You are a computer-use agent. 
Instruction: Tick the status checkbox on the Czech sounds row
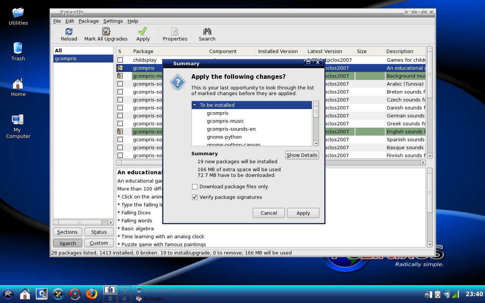pyautogui.click(x=120, y=100)
